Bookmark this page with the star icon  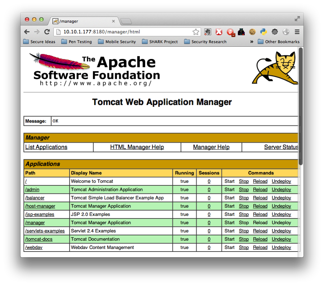click(195, 32)
